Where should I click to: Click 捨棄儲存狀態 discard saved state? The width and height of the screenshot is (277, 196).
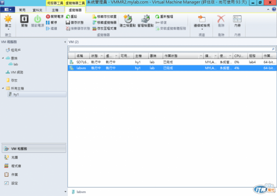pos(78,29)
